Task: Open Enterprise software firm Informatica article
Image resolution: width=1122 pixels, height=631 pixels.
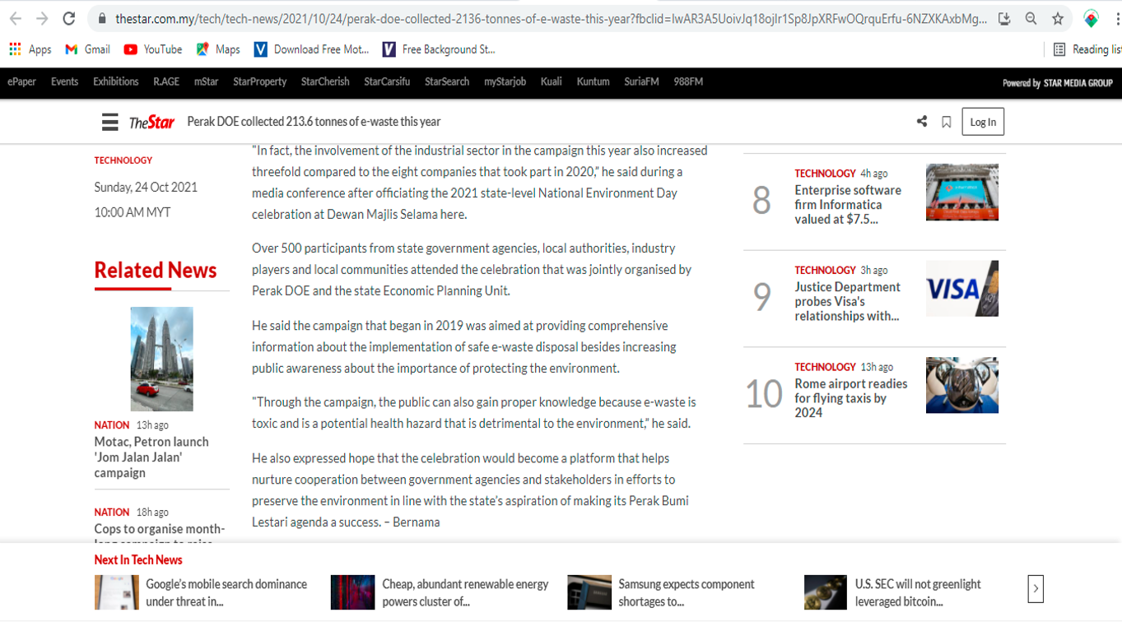Action: pyautogui.click(x=848, y=205)
